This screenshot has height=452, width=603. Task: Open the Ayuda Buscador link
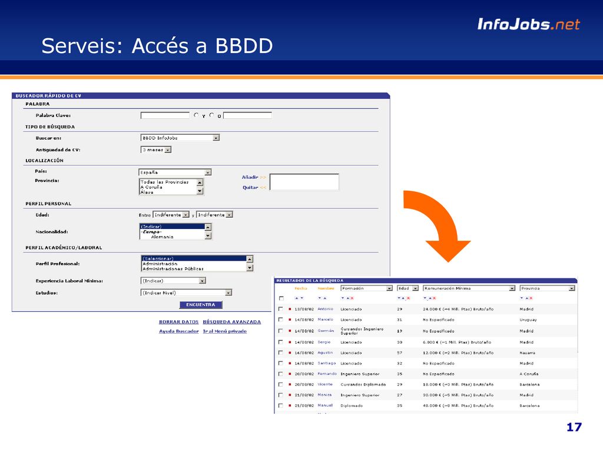click(x=179, y=331)
